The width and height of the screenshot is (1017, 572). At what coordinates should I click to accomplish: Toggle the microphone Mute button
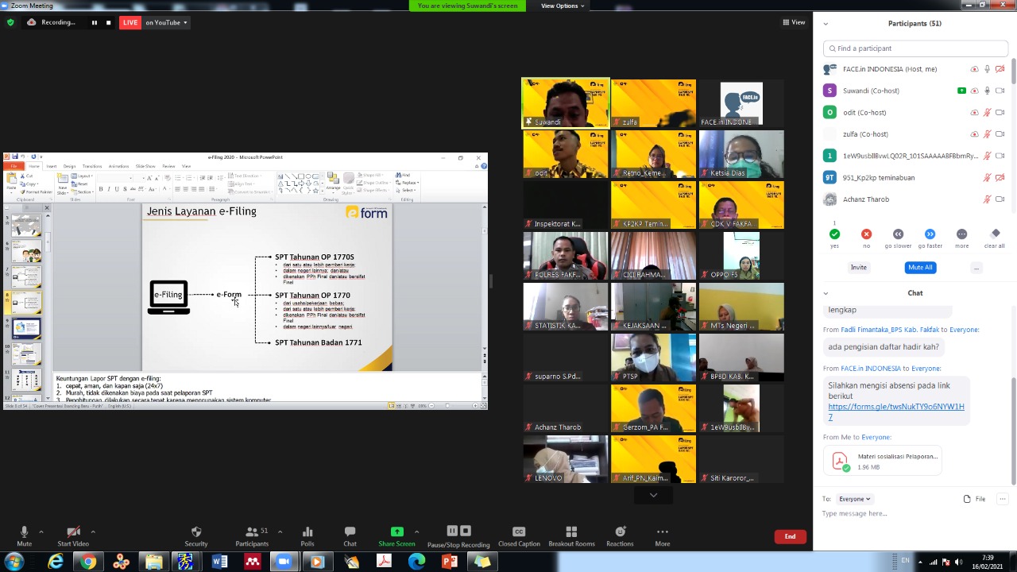24,532
